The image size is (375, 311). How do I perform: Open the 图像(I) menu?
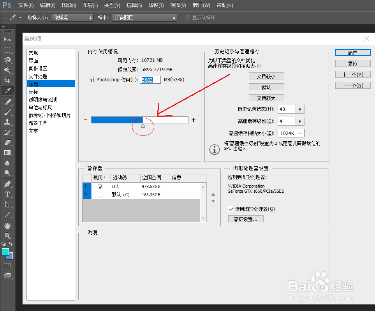tap(69, 5)
